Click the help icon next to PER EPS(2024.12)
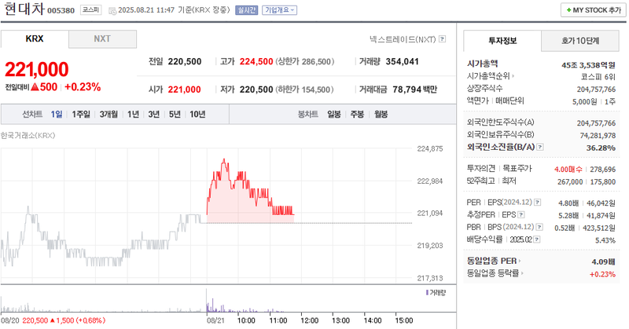The image size is (629, 329). [537, 203]
